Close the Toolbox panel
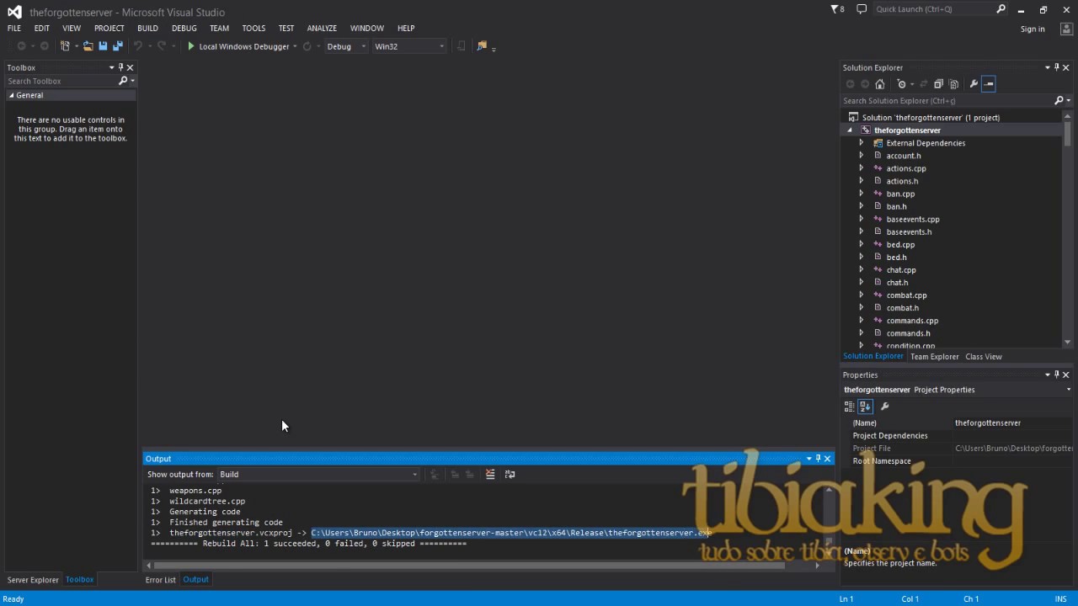Viewport: 1078px width, 606px height. click(130, 67)
